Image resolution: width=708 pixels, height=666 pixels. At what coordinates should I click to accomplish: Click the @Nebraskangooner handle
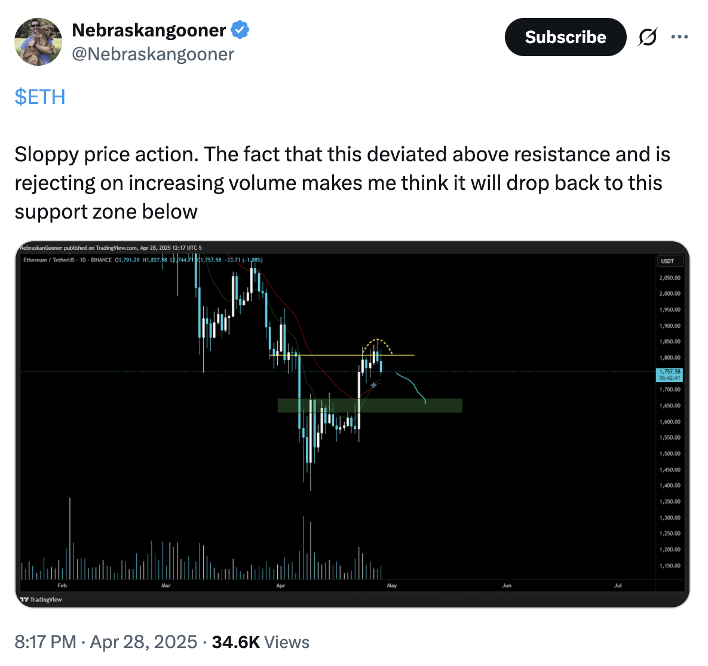(x=153, y=54)
